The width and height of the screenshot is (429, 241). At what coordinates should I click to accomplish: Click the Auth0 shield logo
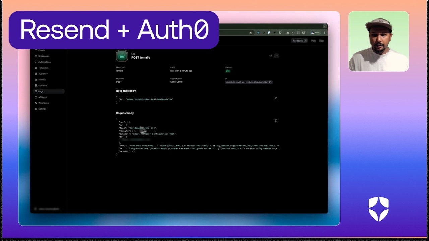pyautogui.click(x=379, y=209)
